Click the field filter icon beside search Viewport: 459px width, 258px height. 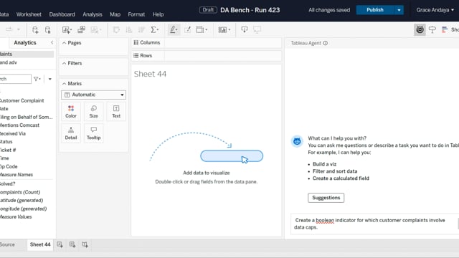(37, 79)
